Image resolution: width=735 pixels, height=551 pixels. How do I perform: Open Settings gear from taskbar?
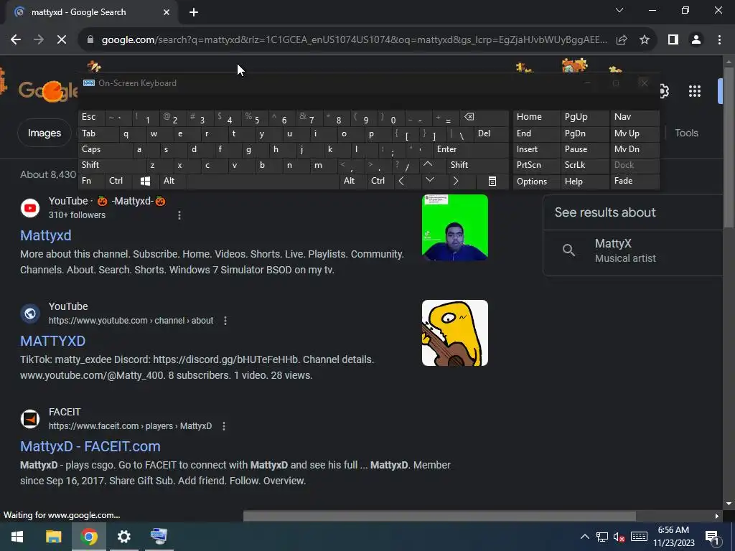123,537
